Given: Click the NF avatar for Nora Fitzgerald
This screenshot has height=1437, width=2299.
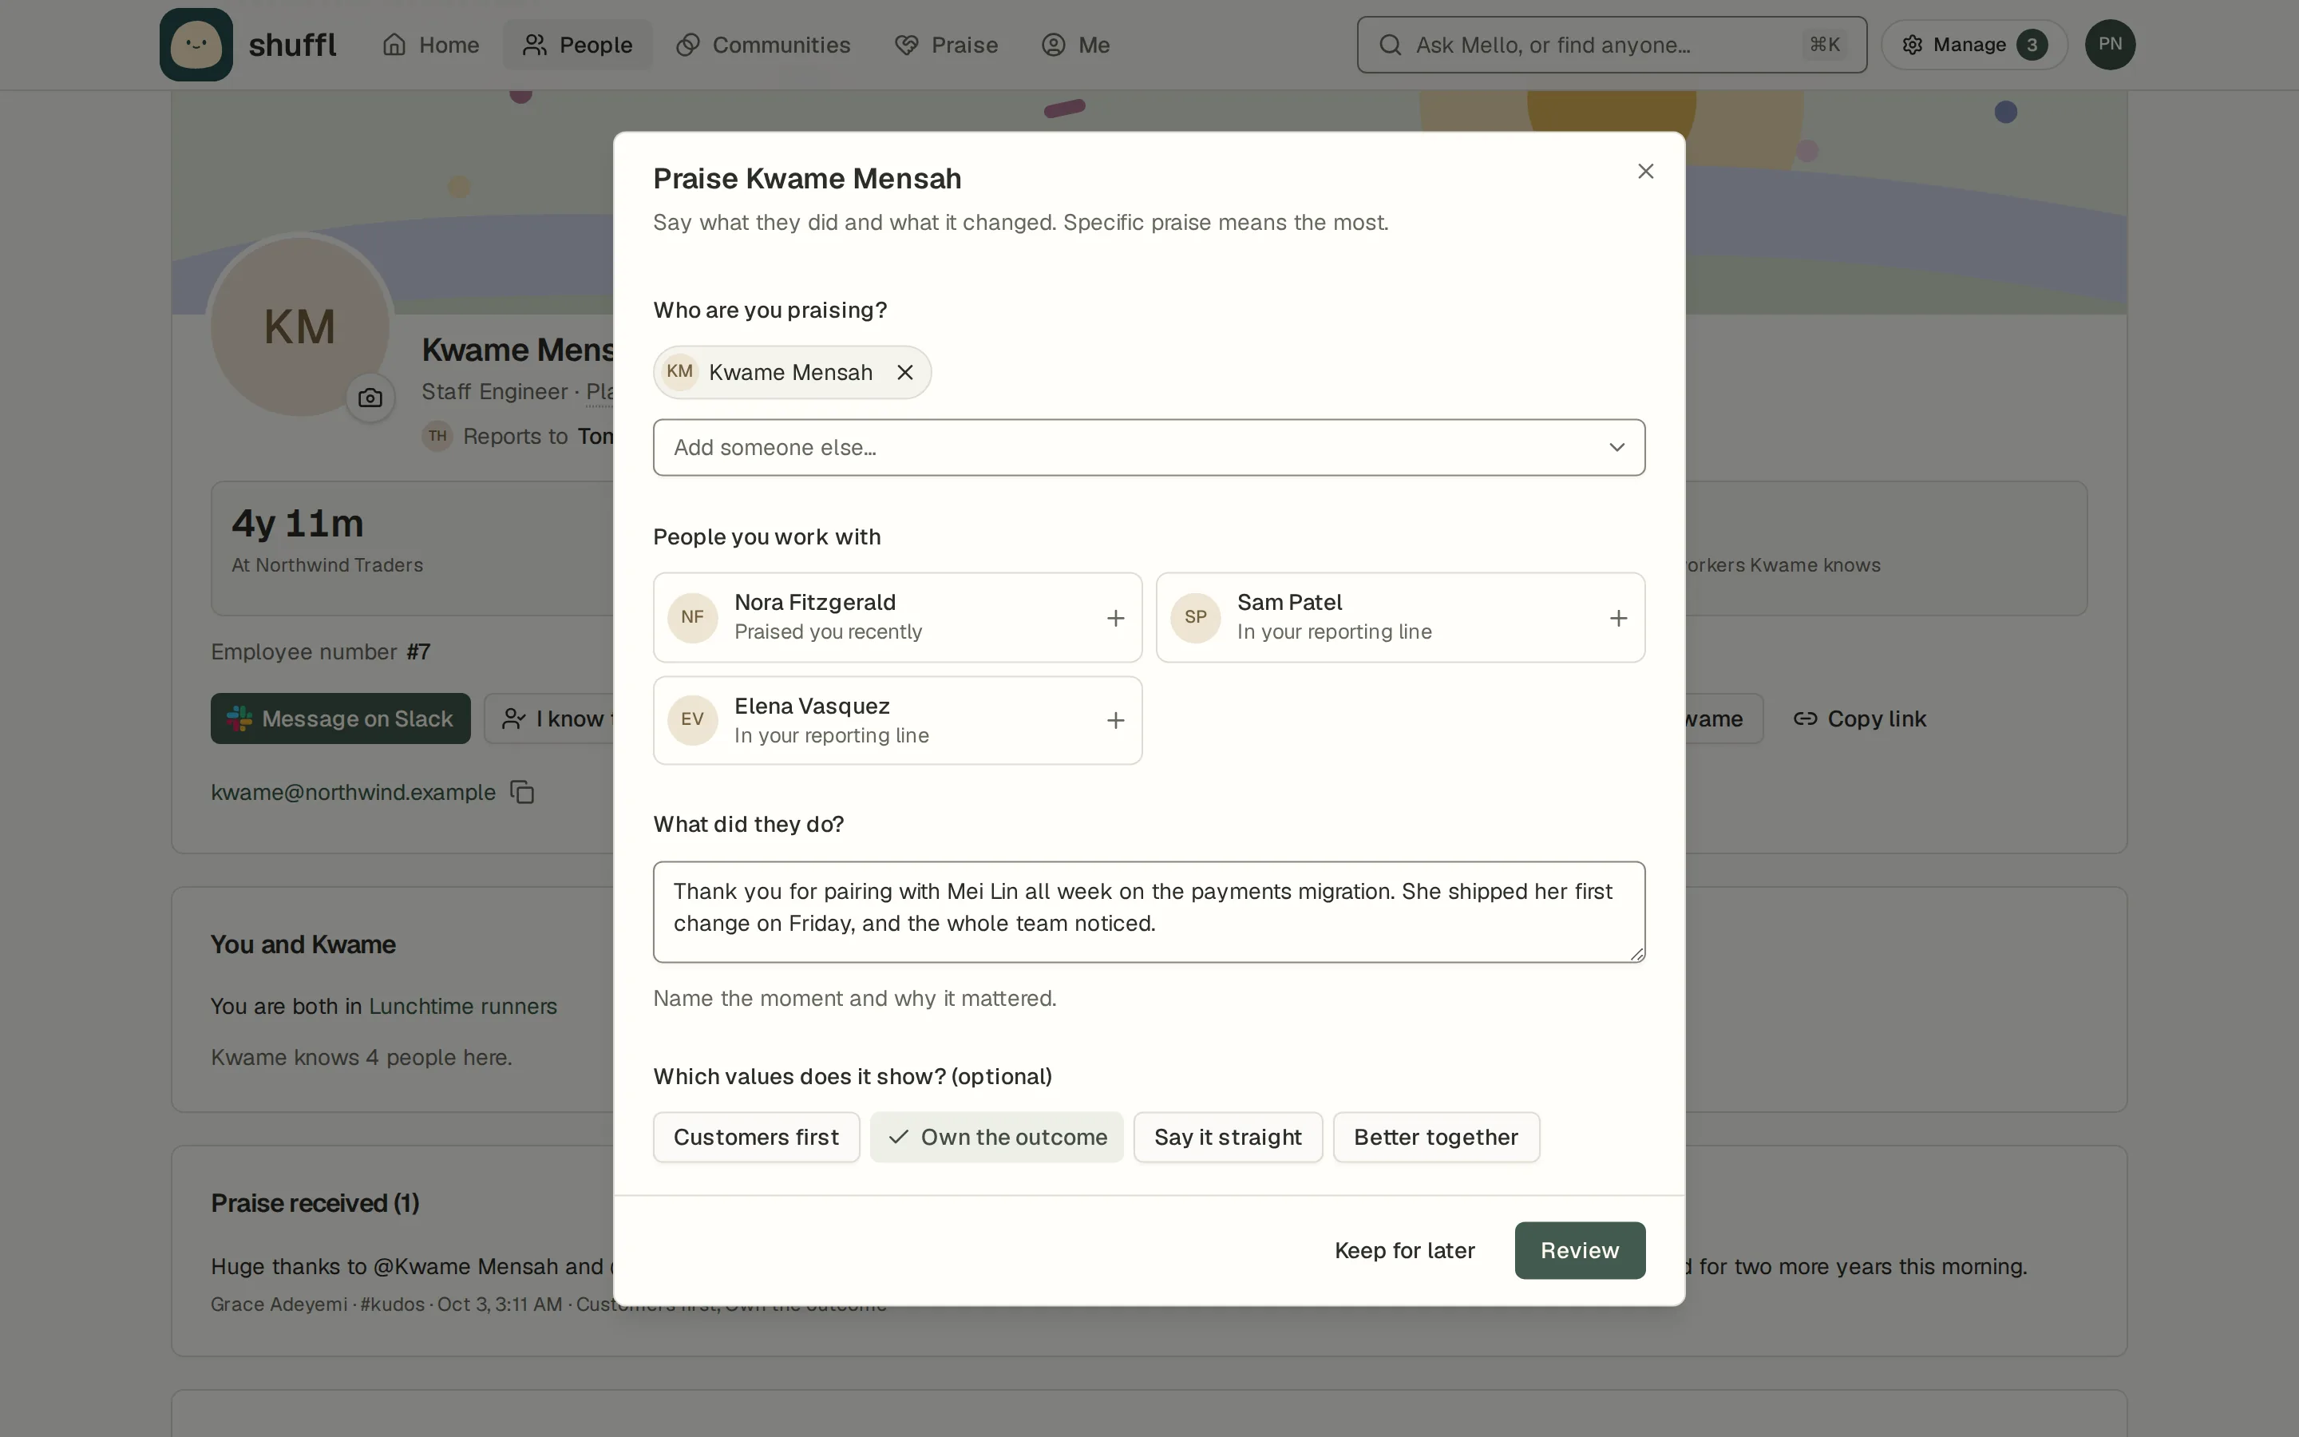Looking at the screenshot, I should 693,618.
